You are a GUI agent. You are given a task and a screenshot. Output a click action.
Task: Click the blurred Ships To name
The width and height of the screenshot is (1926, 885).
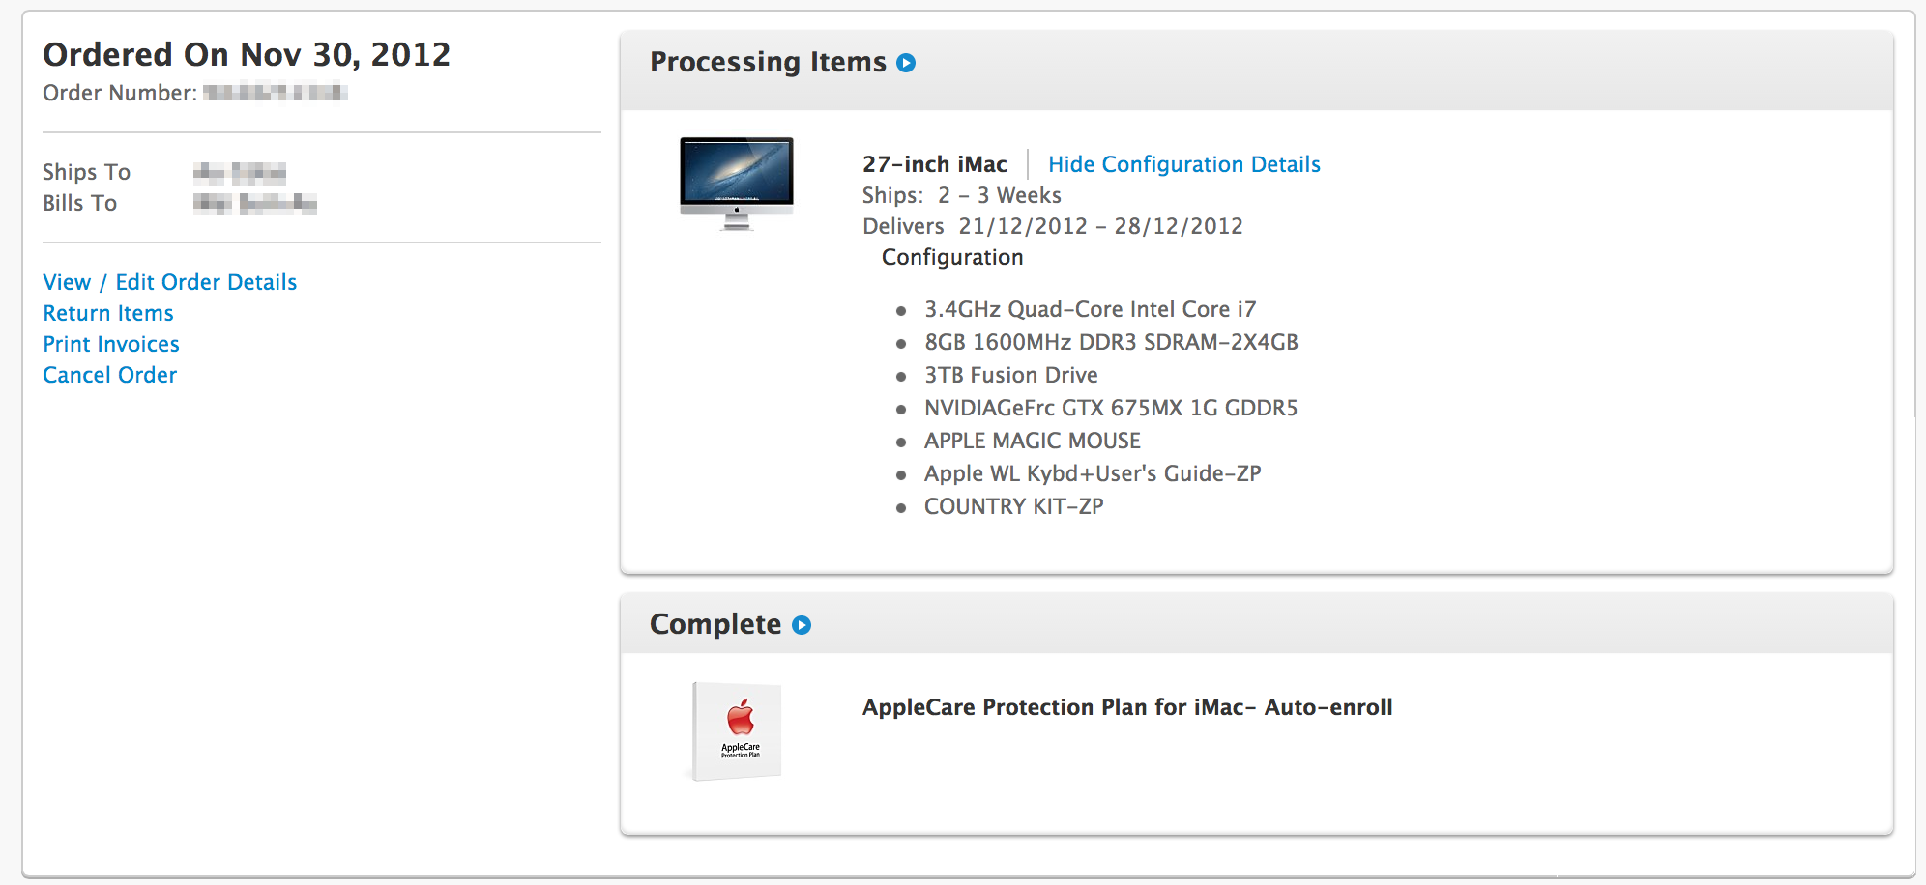240,173
